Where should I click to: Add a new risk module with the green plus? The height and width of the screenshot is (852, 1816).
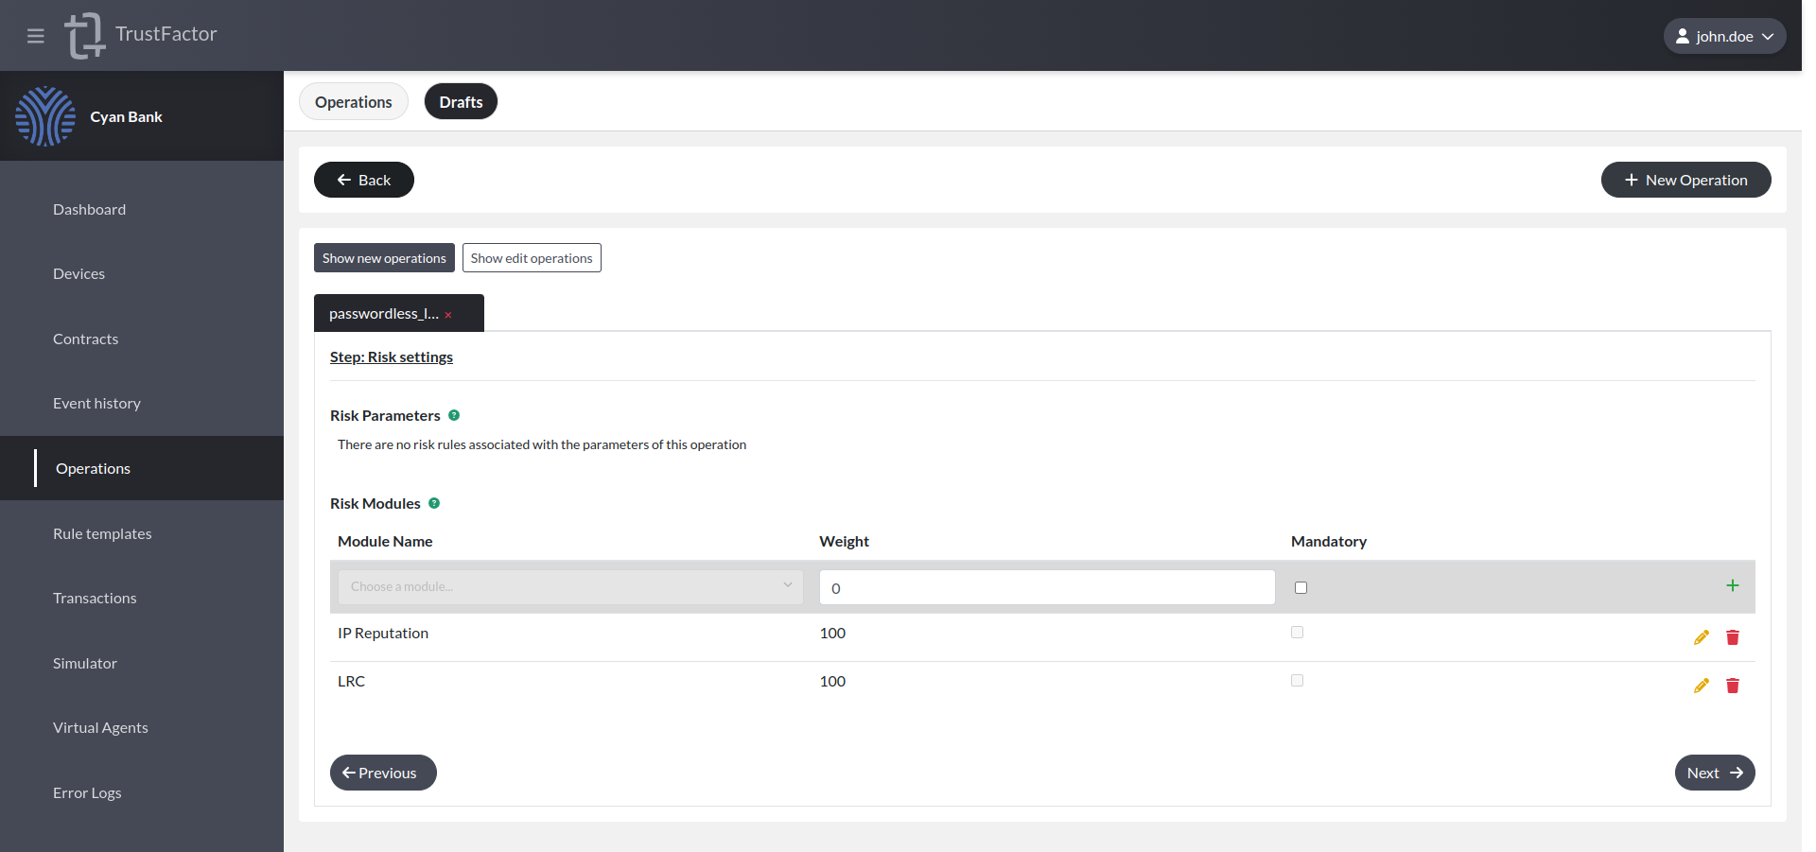[x=1733, y=585]
